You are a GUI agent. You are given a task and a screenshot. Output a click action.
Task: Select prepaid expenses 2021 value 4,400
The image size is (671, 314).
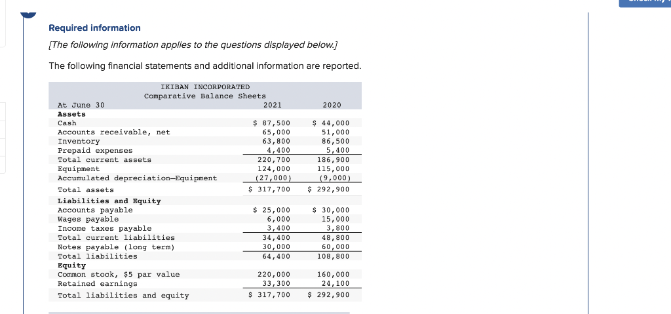click(x=278, y=150)
